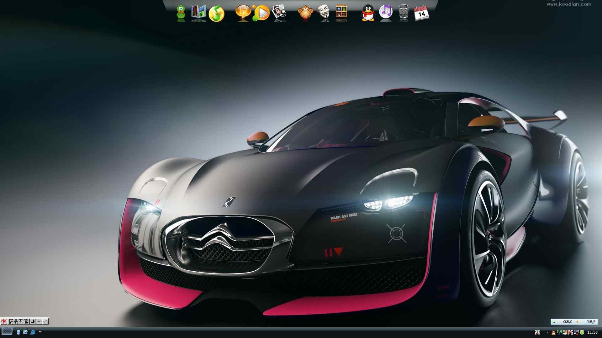602x338 pixels.
Task: Launch QQ penguin from the dock
Action: (x=368, y=13)
